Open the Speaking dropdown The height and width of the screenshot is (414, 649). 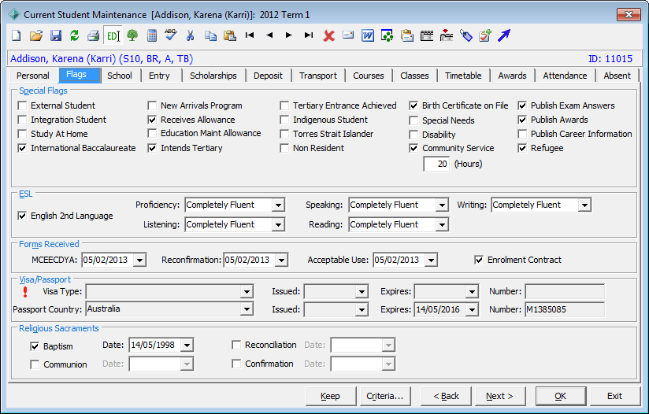442,205
